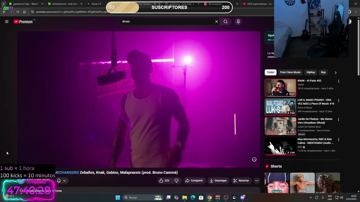Open the Windows Start menu
Image resolution: width=360 pixels, height=202 pixels.
pos(118,198)
